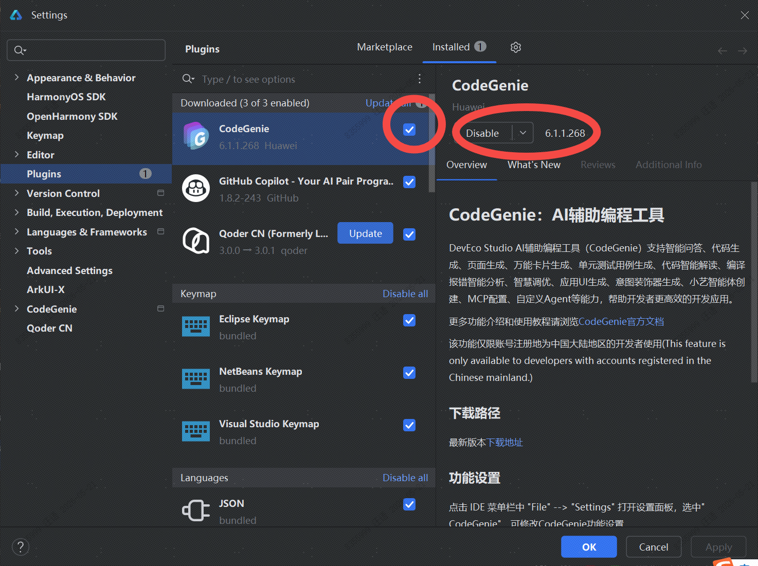This screenshot has width=758, height=566.
Task: Expand the CodeGenie settings node
Action: [16, 308]
